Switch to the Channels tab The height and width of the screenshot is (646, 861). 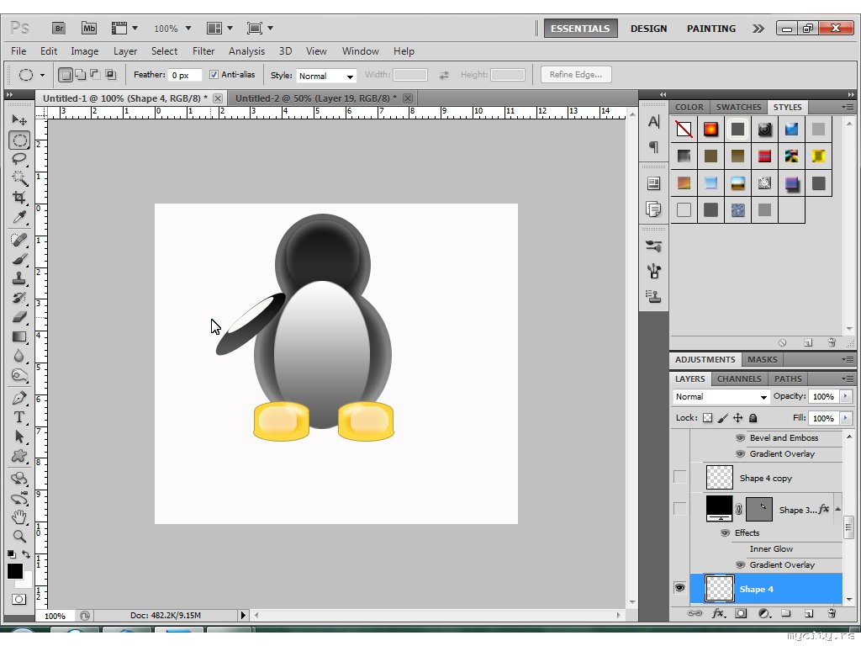click(739, 379)
